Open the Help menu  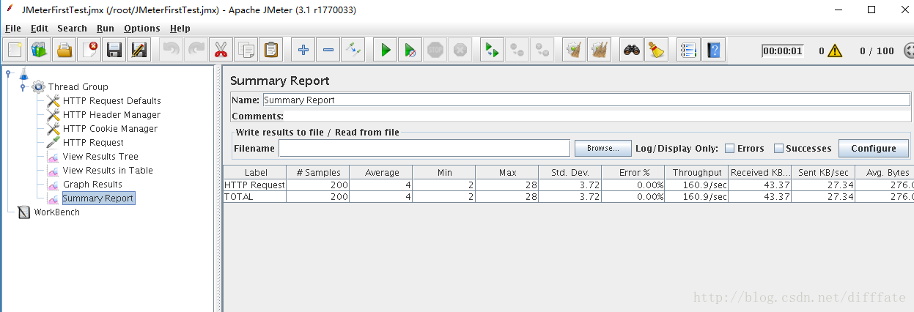180,28
